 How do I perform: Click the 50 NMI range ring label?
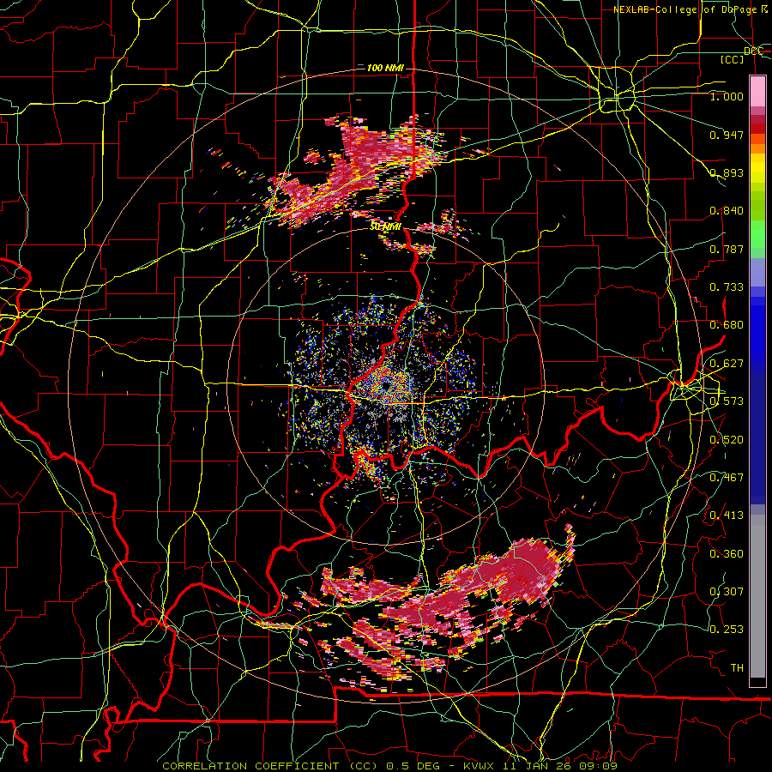click(x=385, y=226)
